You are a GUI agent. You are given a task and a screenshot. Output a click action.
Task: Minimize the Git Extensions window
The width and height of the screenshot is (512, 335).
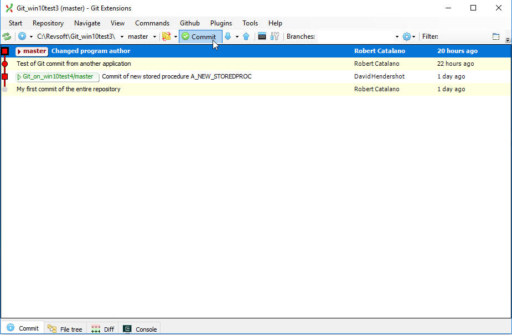coord(448,8)
